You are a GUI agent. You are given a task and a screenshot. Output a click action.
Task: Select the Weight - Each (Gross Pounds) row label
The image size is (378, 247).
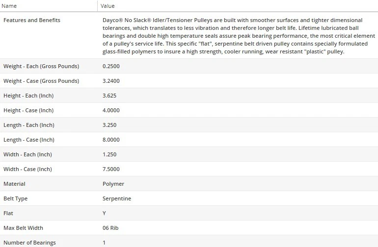coord(41,66)
